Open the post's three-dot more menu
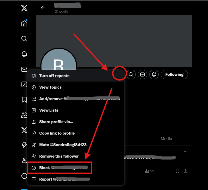This screenshot has height=190, width=208. [186, 152]
